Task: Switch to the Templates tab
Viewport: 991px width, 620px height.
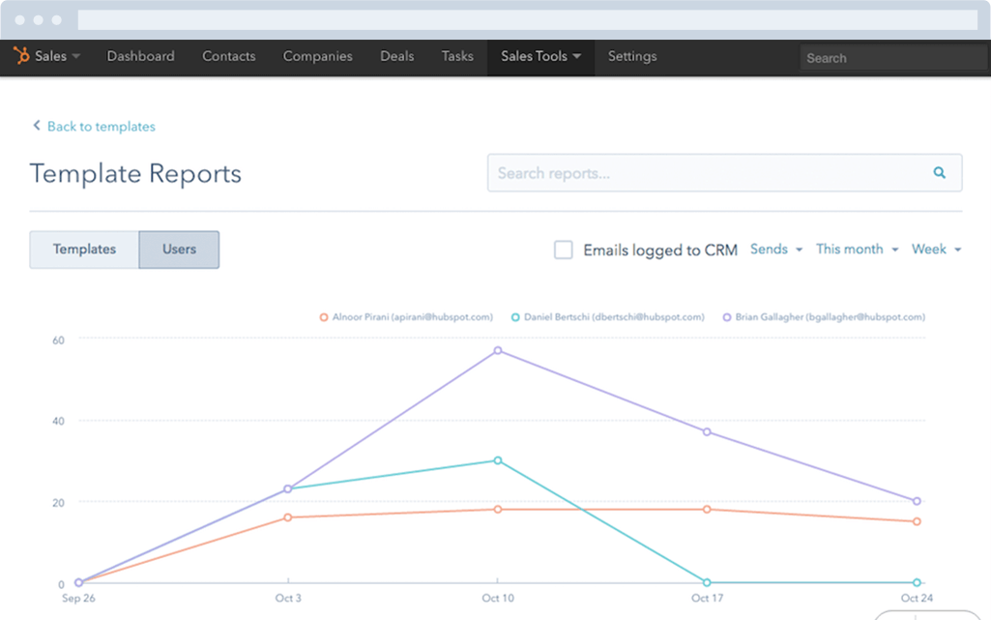Action: 84,250
